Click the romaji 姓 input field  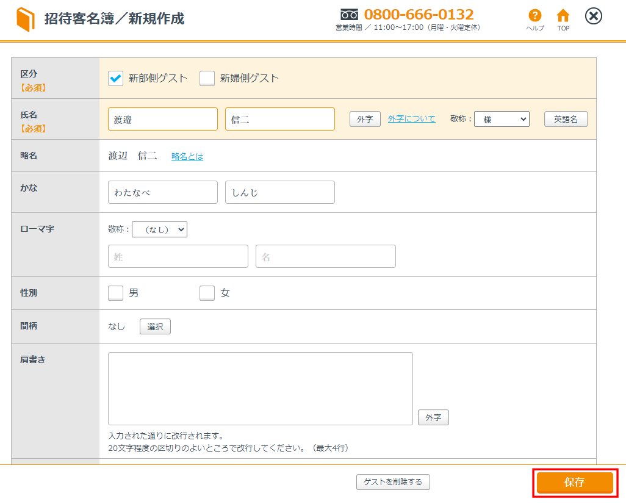point(178,256)
